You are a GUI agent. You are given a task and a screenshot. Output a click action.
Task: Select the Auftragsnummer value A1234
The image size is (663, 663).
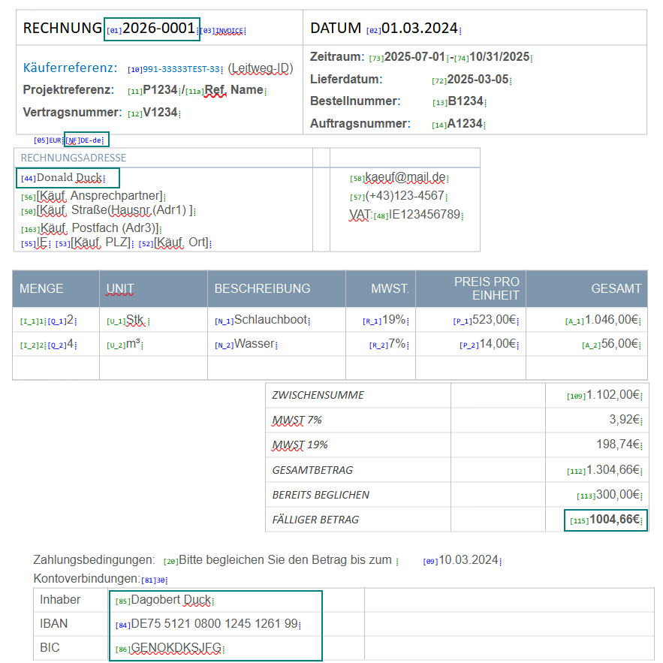point(464,124)
